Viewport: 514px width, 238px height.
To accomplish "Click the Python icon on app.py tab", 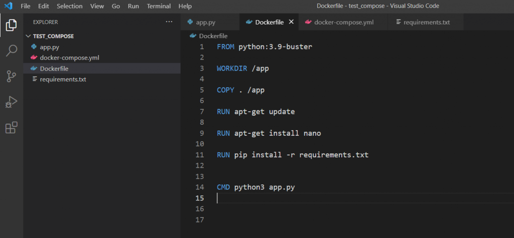I will tap(190, 22).
